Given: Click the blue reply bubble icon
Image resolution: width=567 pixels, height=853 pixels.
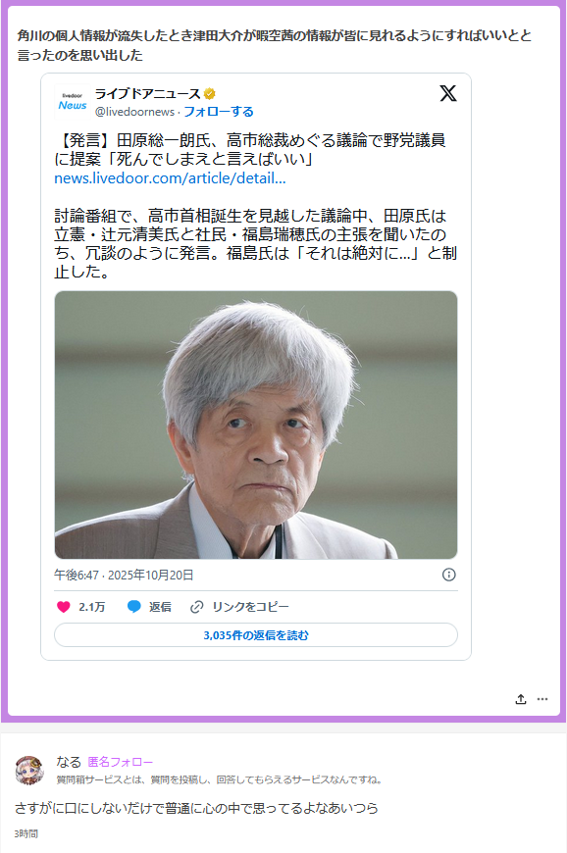Looking at the screenshot, I should [133, 607].
